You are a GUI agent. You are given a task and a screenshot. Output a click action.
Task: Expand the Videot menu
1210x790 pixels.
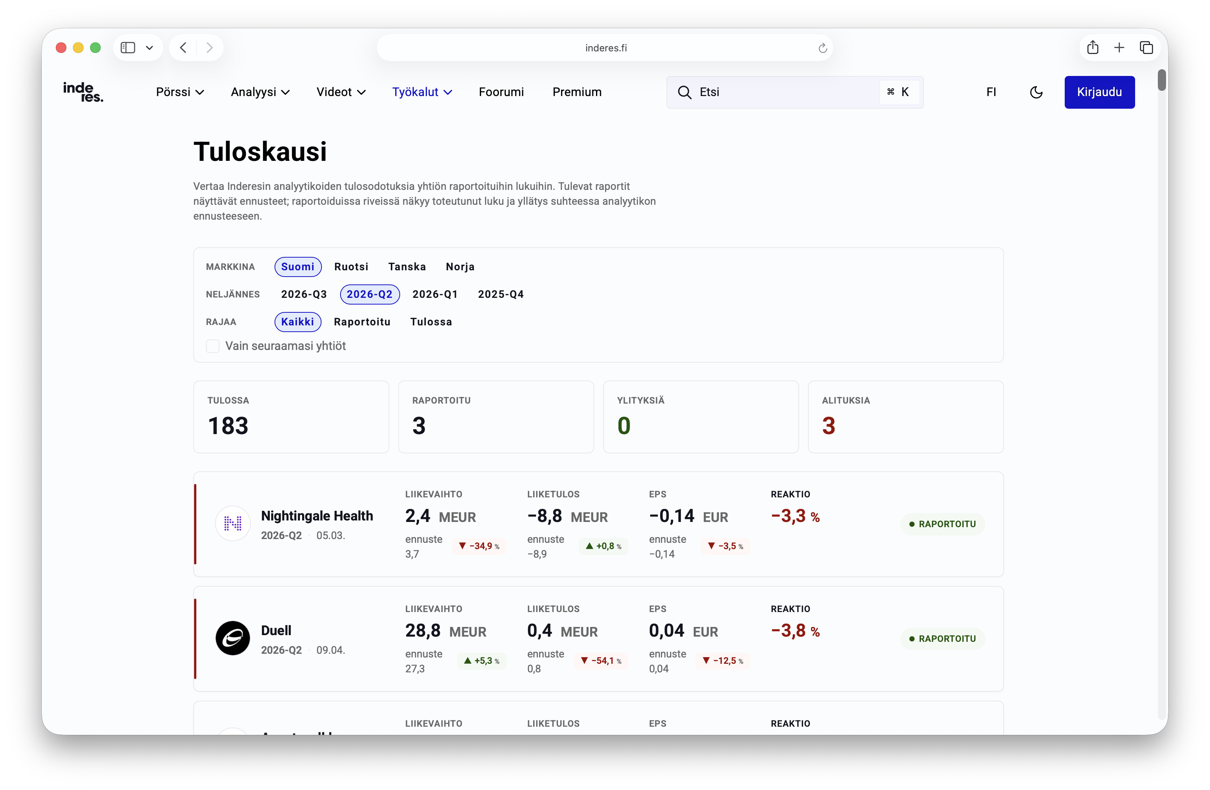pyautogui.click(x=341, y=92)
